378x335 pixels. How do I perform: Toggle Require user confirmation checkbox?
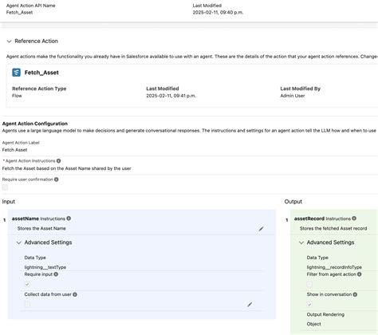point(5,187)
